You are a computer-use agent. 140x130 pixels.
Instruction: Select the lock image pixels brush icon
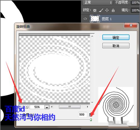101,10
